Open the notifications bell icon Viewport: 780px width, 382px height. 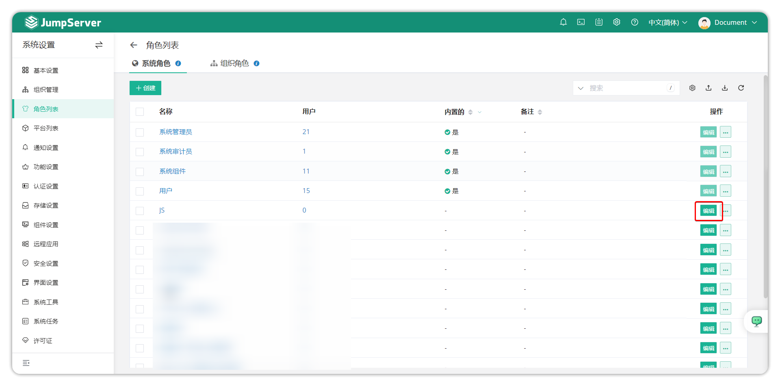point(563,22)
